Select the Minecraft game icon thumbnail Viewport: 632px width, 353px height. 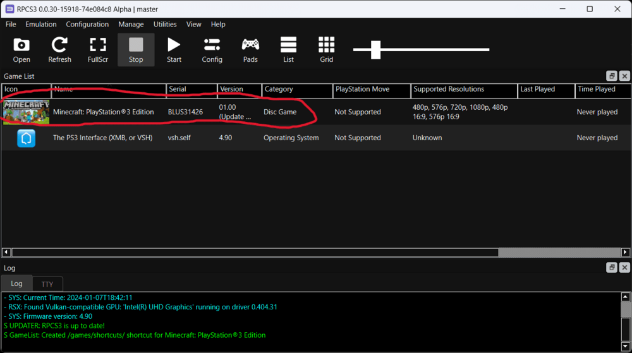click(26, 112)
